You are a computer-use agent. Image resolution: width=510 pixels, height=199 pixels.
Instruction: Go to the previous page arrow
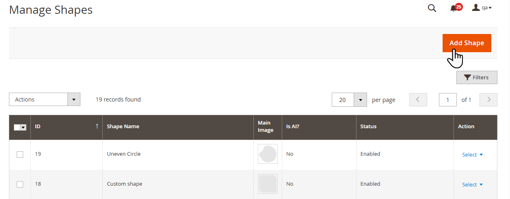418,99
